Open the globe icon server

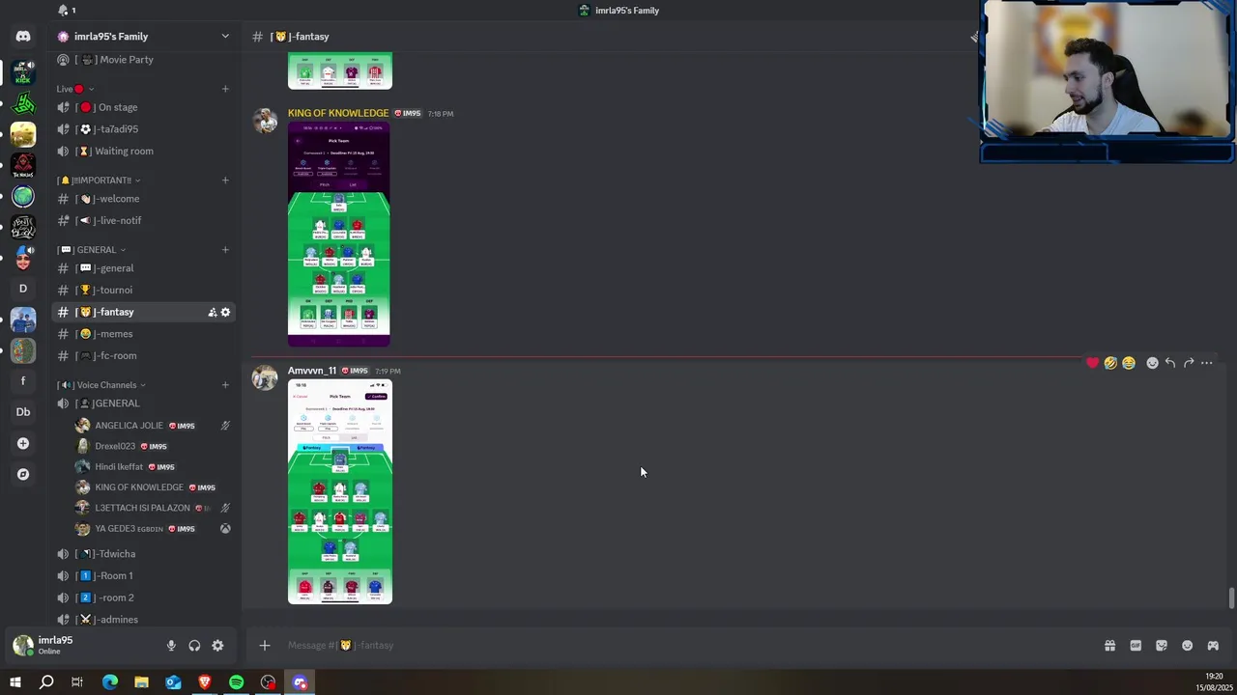23,196
